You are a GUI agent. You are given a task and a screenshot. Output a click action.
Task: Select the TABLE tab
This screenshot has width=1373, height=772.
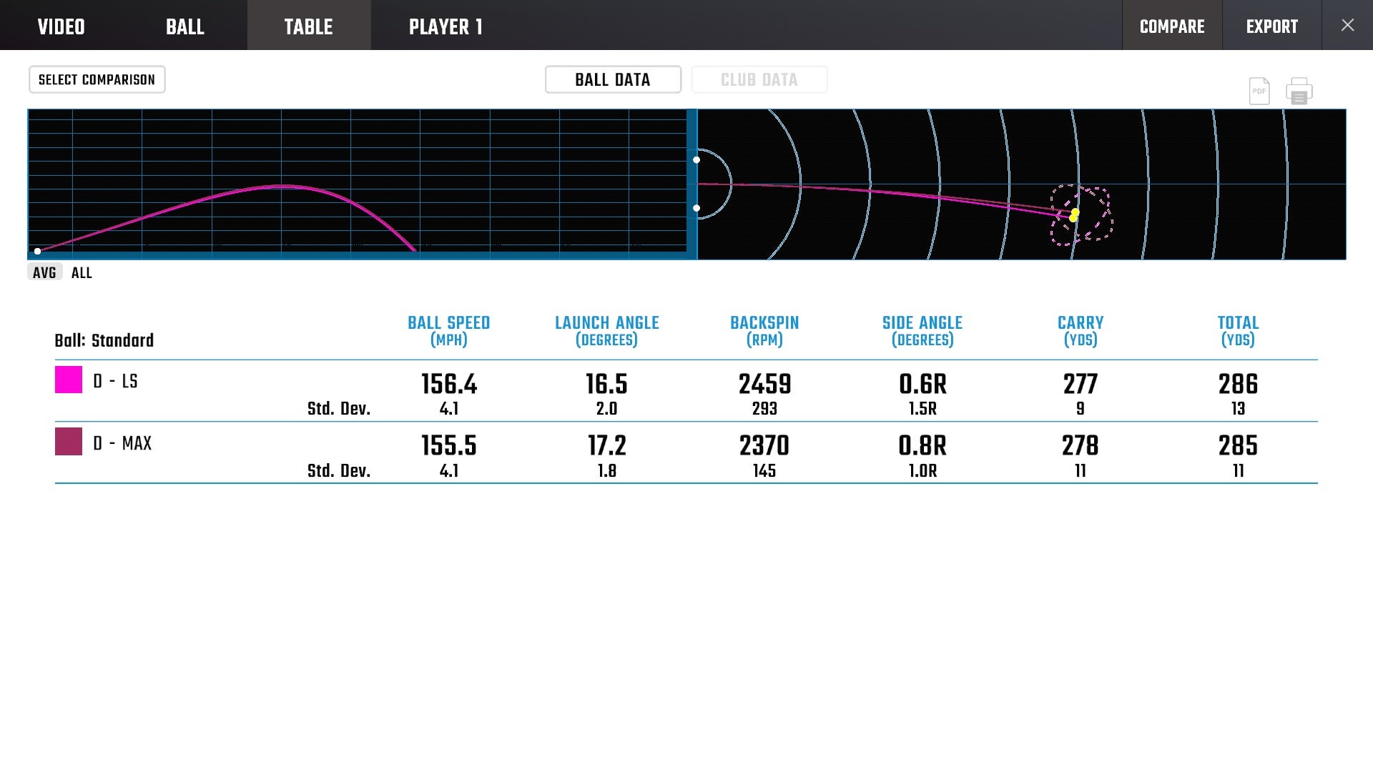coord(309,26)
